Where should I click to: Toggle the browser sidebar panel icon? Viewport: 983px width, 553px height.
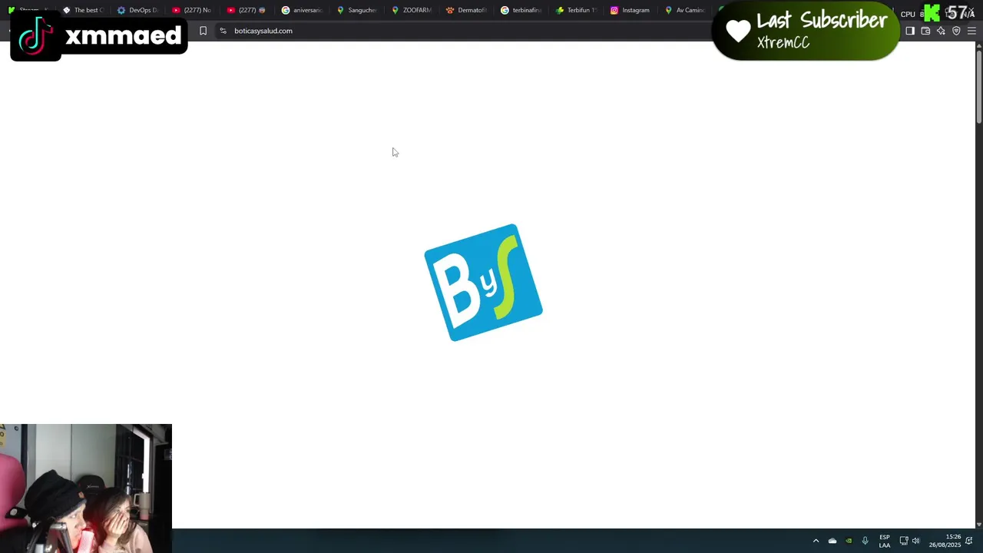pos(910,31)
